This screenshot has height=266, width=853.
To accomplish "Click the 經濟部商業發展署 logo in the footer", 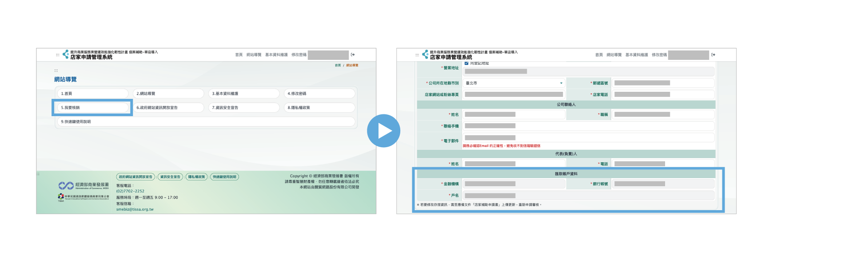I will (84, 185).
